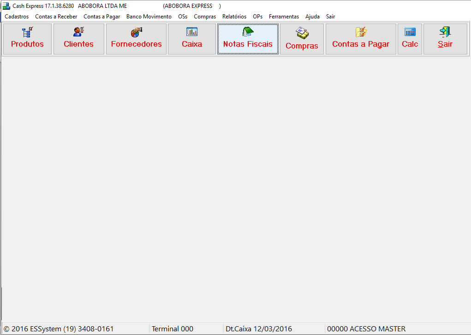Open the Ajuda menu

[312, 17]
